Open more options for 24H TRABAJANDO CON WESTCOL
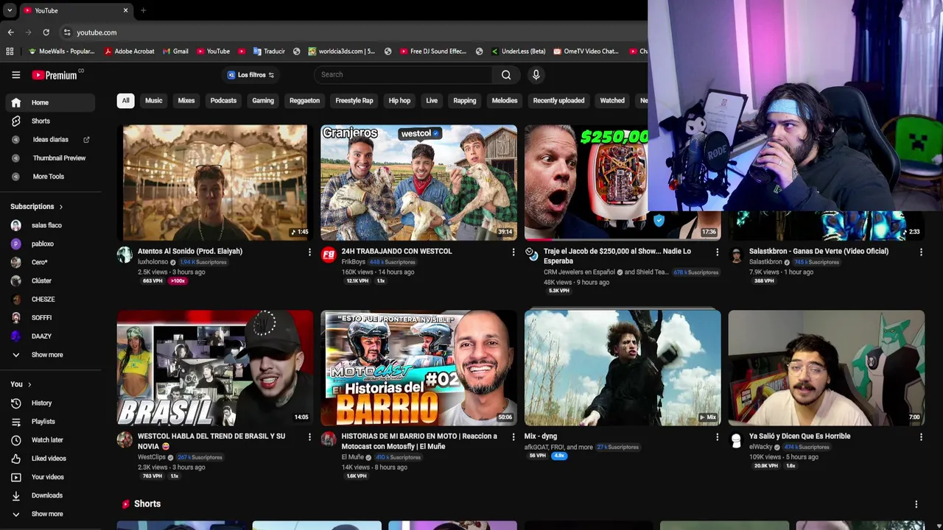Screen dimensions: 943x530 click(x=513, y=252)
